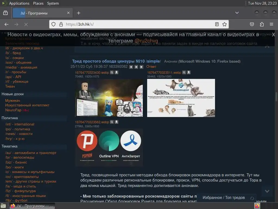Viewport: 278px width, 209px height.
Task: Click Firefox tray icon in bottom panel
Action: click(x=257, y=206)
